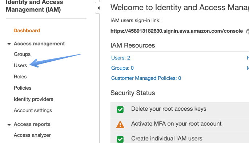Open Customer Managed Policies: 0 link

tap(146, 78)
